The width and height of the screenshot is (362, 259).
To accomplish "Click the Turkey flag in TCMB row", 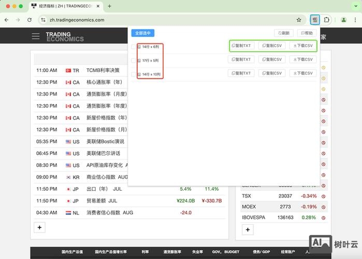I will click(68, 70).
